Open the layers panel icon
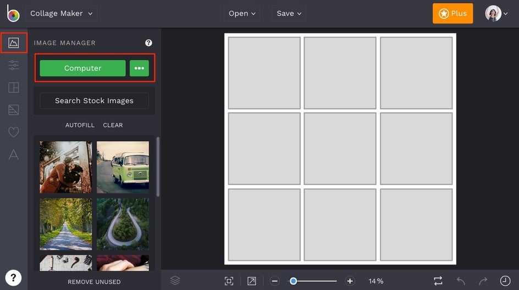The width and height of the screenshot is (519, 290). [x=175, y=281]
